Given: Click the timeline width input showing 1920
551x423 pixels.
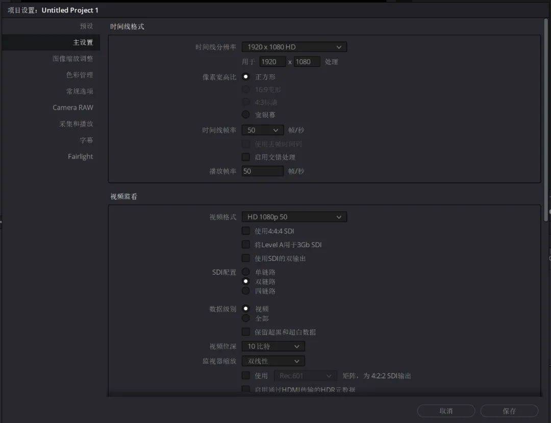Looking at the screenshot, I should click(x=272, y=61).
